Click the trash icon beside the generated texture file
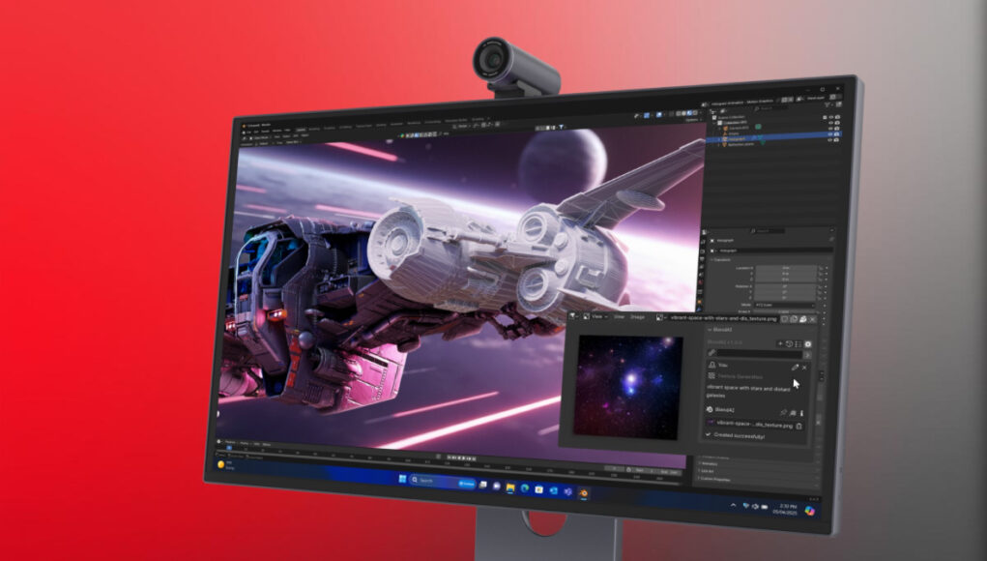The height and width of the screenshot is (561, 987). pyautogui.click(x=799, y=426)
